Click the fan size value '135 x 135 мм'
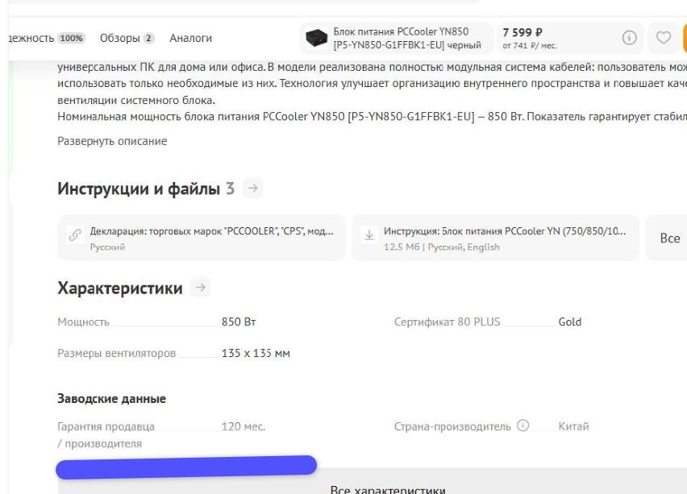The image size is (687, 494). [x=256, y=353]
